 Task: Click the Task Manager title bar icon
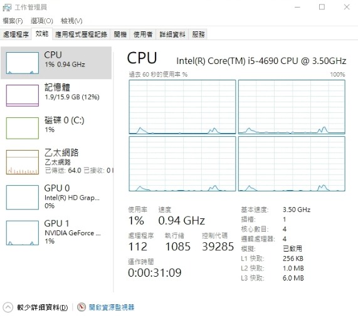click(7, 8)
